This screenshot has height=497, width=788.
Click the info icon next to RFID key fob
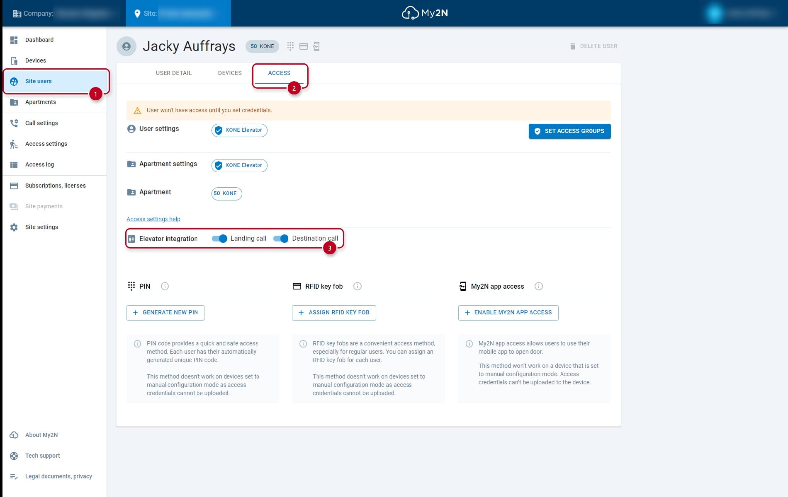[358, 286]
